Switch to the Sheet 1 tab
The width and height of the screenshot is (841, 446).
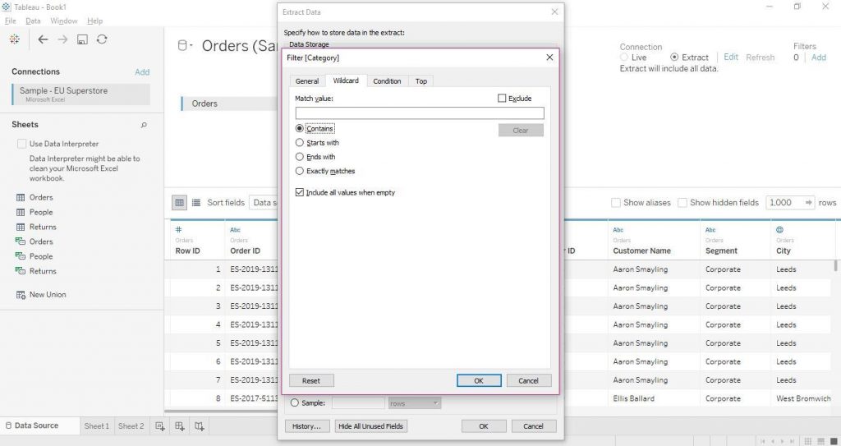coord(97,426)
